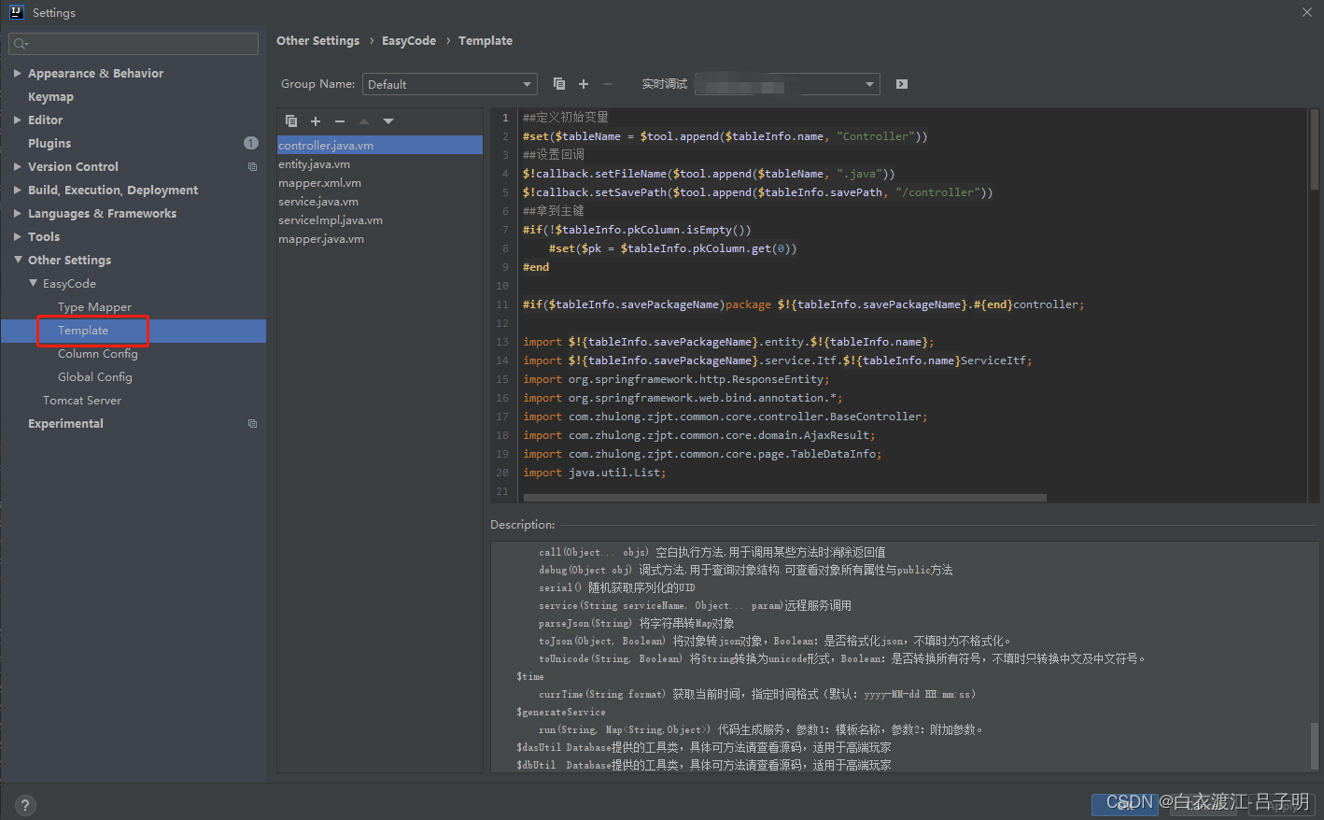Add a new template file

point(316,121)
